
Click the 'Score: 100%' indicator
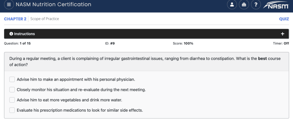click(x=183, y=43)
